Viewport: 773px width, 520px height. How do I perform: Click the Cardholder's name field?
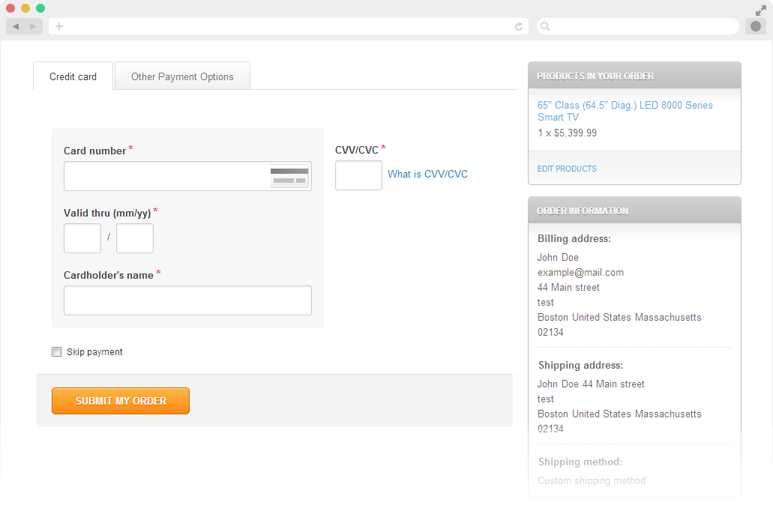tap(187, 300)
